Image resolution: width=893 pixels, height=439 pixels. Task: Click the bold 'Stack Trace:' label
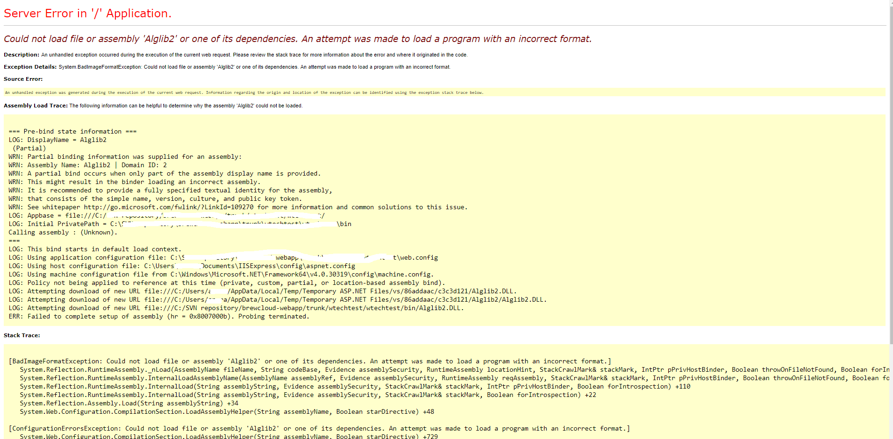pos(22,335)
